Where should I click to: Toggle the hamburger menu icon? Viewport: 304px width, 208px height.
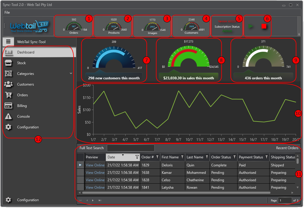pos(8,42)
